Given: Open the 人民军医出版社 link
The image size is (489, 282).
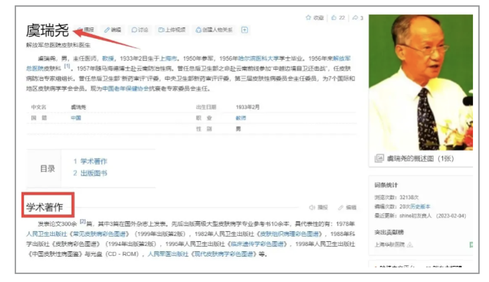Looking at the screenshot, I should coord(168,255).
